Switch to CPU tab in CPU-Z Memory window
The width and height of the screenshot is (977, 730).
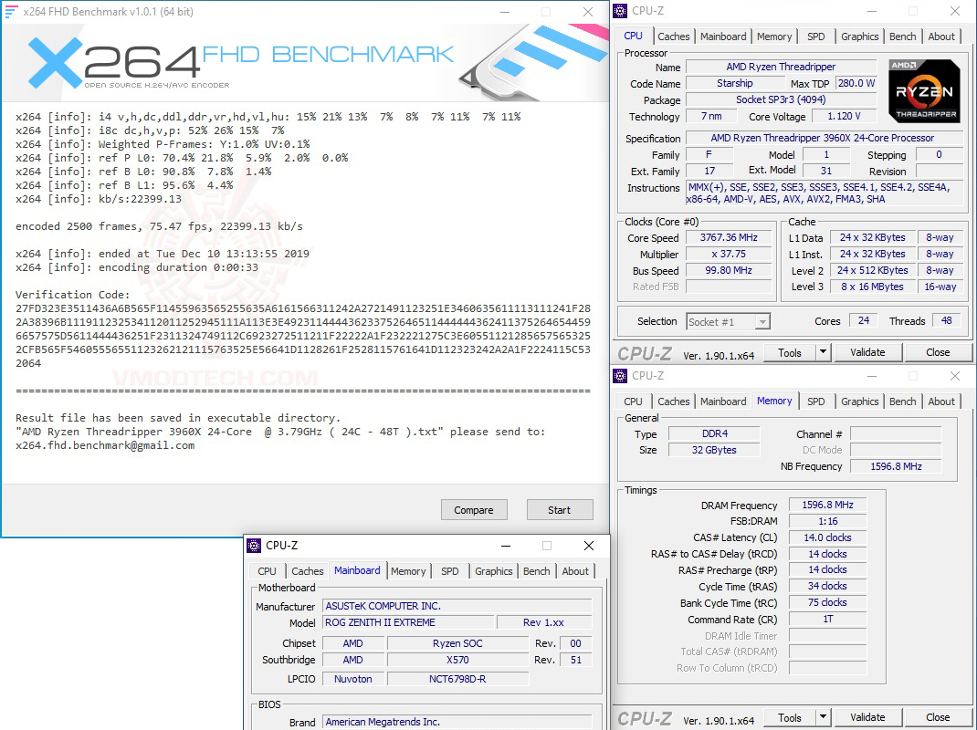[x=633, y=401]
